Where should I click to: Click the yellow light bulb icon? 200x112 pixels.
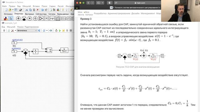[x=63, y=10]
